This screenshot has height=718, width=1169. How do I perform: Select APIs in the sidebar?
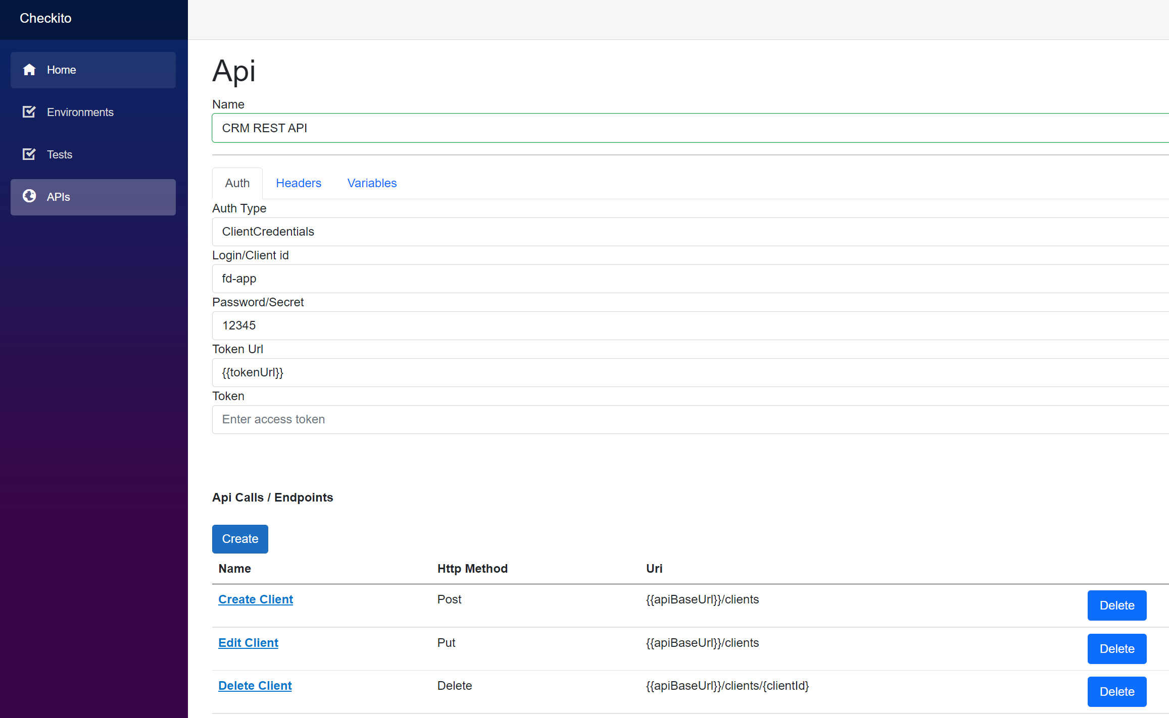93,197
